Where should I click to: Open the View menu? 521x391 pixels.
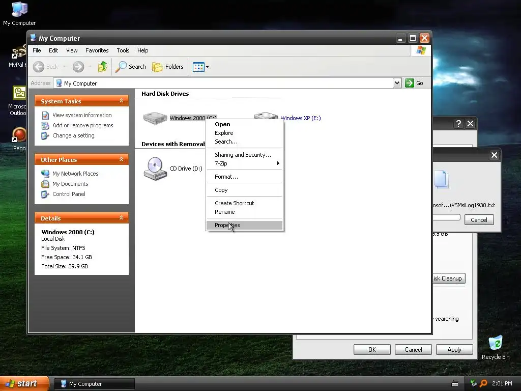[72, 50]
